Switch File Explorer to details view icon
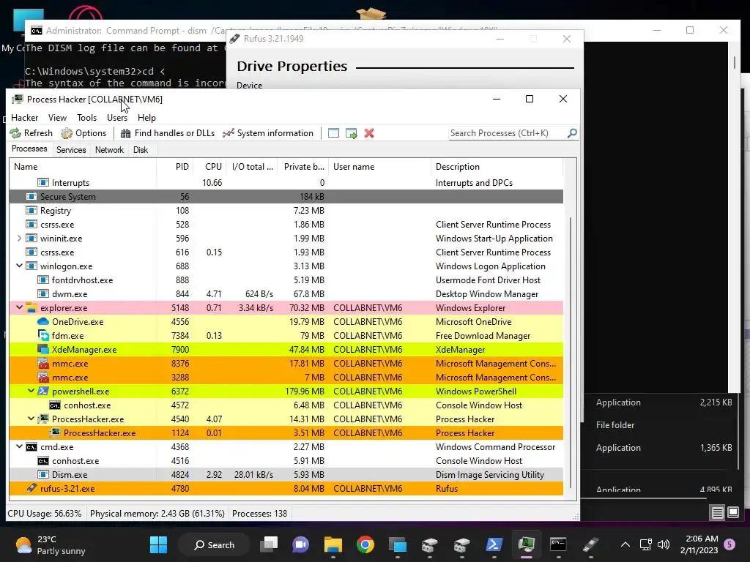The height and width of the screenshot is (562, 750). [x=717, y=513]
